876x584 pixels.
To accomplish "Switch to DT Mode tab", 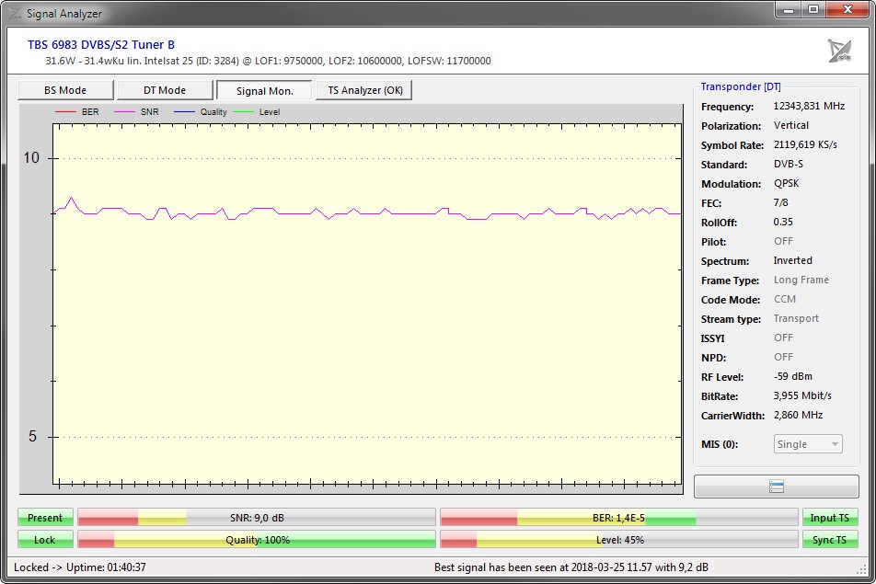I will [x=165, y=90].
